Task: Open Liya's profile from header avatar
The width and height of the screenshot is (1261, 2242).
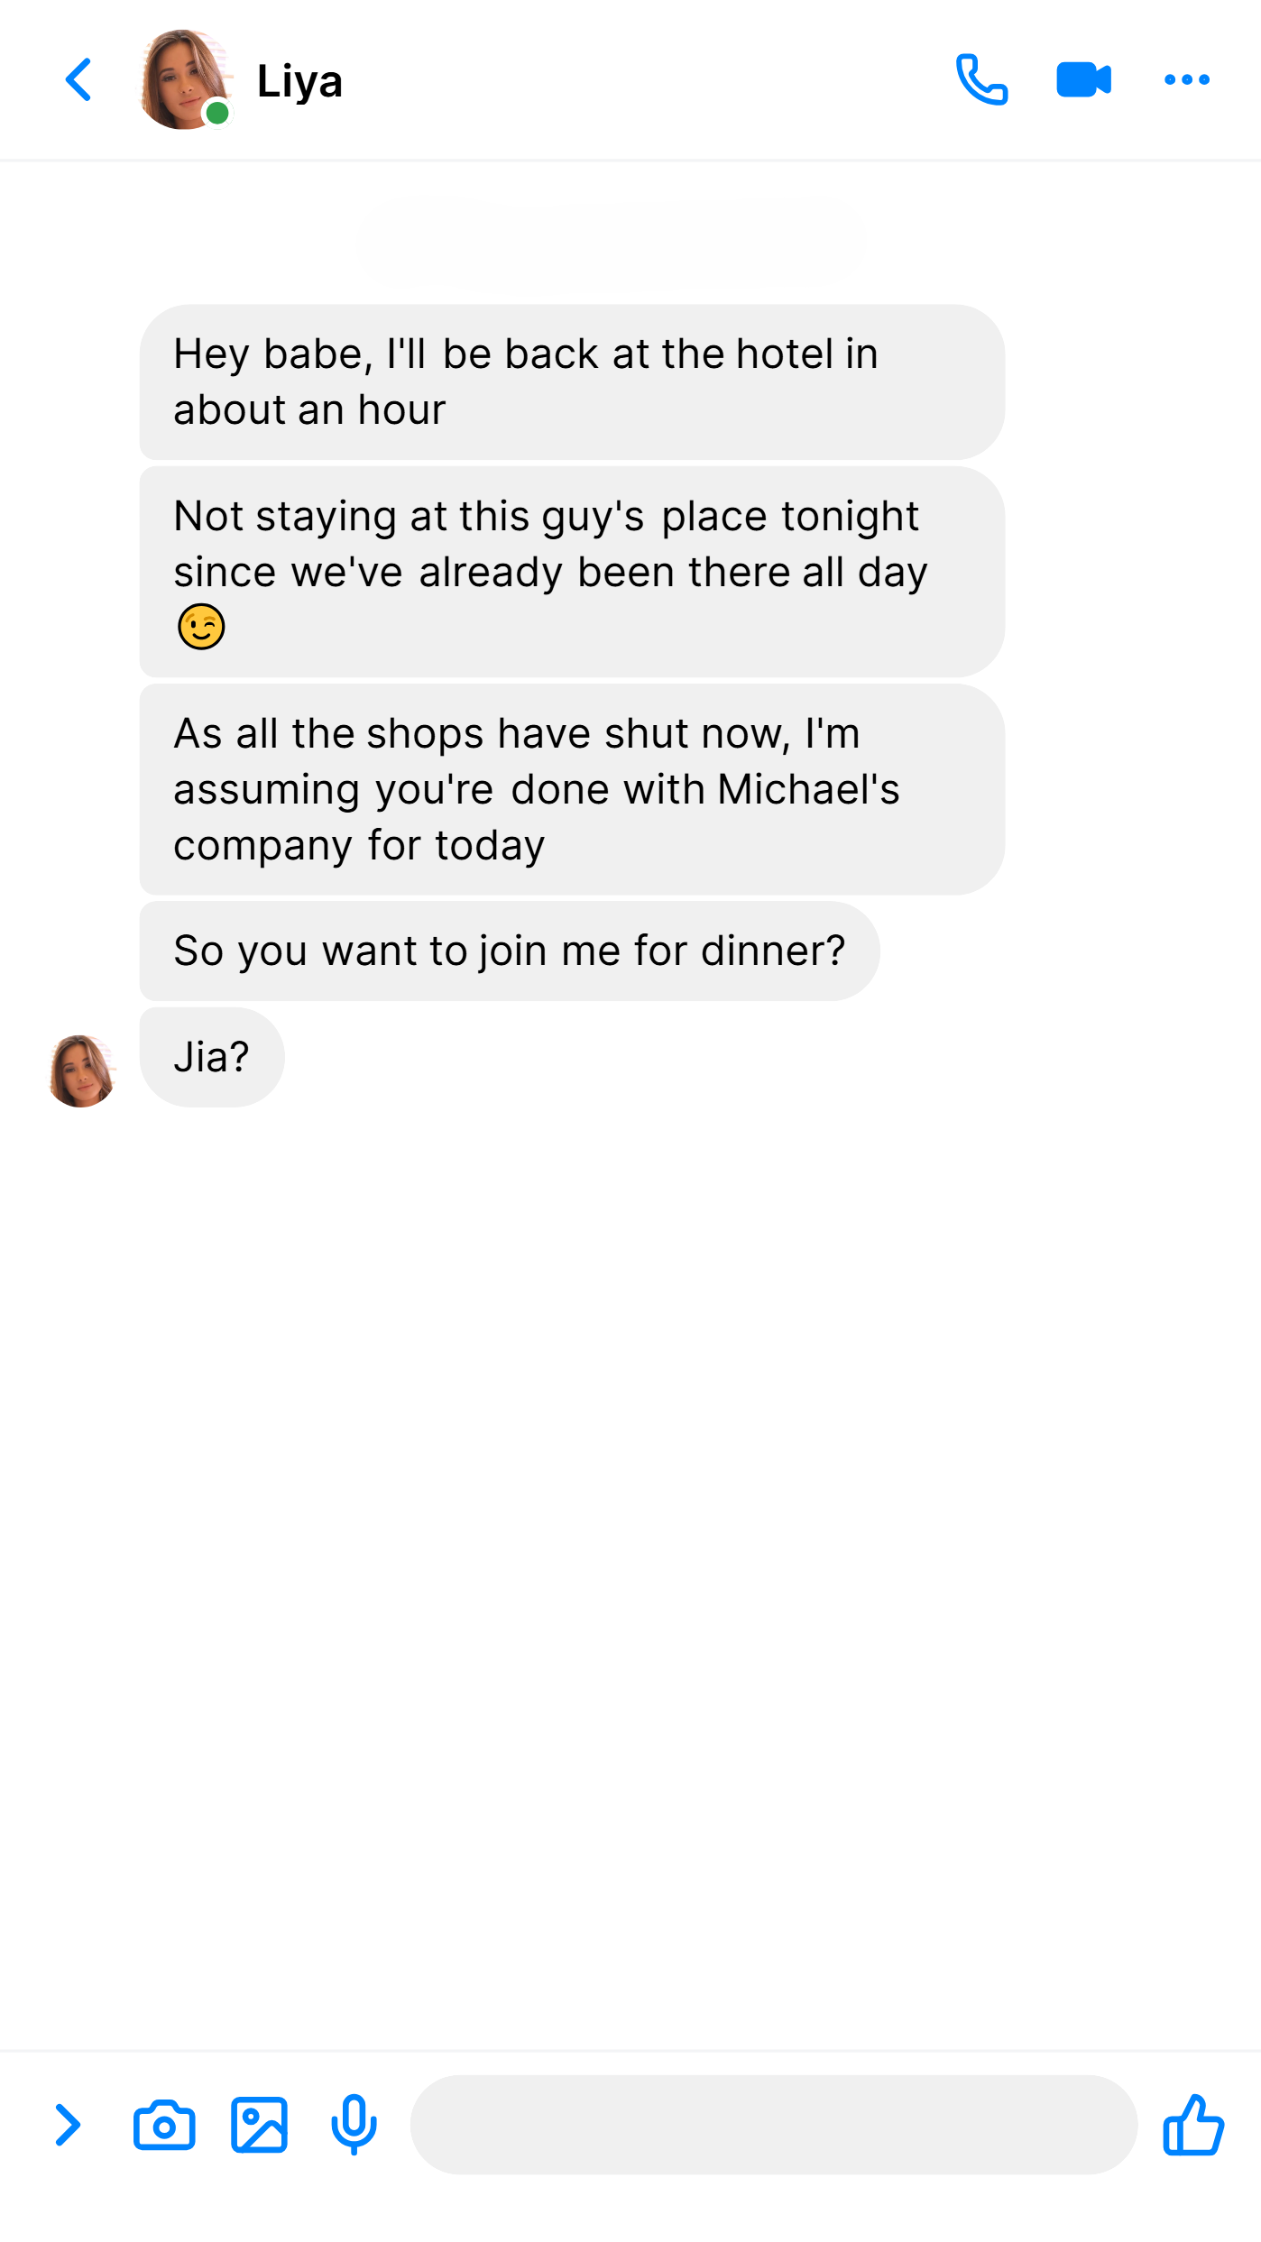Action: click(x=185, y=79)
